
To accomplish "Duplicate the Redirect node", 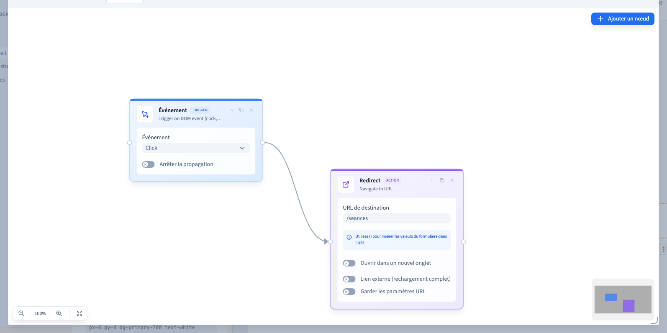I will (x=442, y=180).
